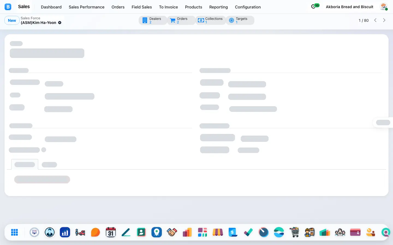Open the Sales Performance menu
Screen dimensions: 393x245
pyautogui.click(x=87, y=7)
